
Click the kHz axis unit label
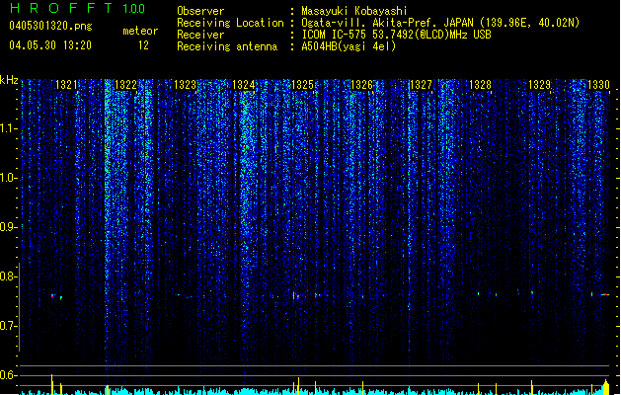tap(9, 80)
